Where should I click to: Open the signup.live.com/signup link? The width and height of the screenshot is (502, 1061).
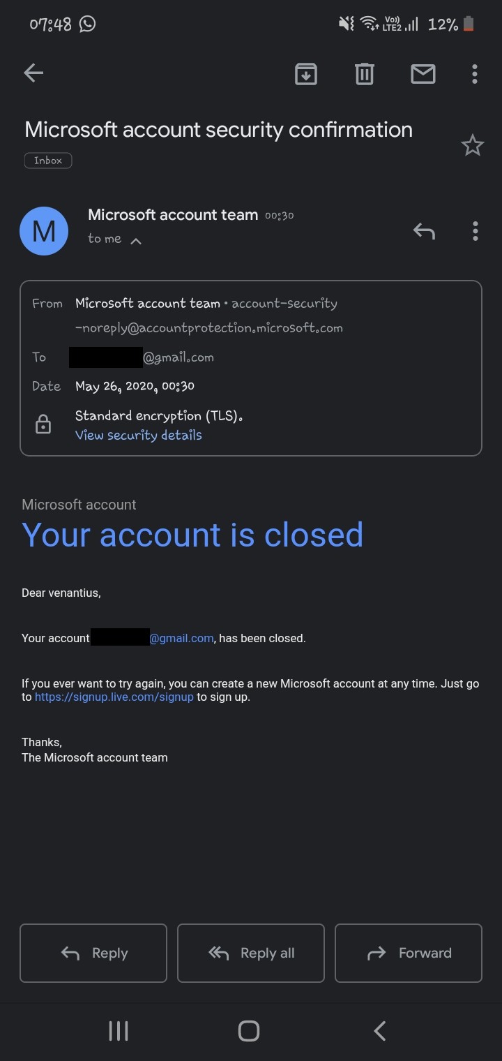pos(114,697)
